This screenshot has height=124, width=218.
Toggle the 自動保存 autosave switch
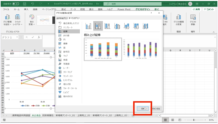(x=16, y=4)
